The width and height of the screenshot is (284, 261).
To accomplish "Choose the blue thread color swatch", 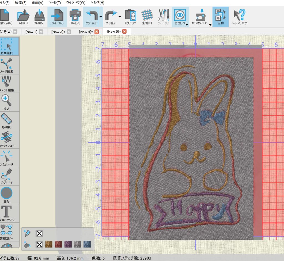I will click(x=87, y=244).
